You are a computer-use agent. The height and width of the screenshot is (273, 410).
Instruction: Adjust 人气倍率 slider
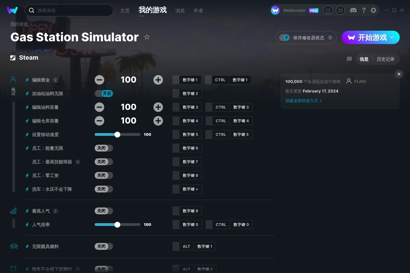117,225
